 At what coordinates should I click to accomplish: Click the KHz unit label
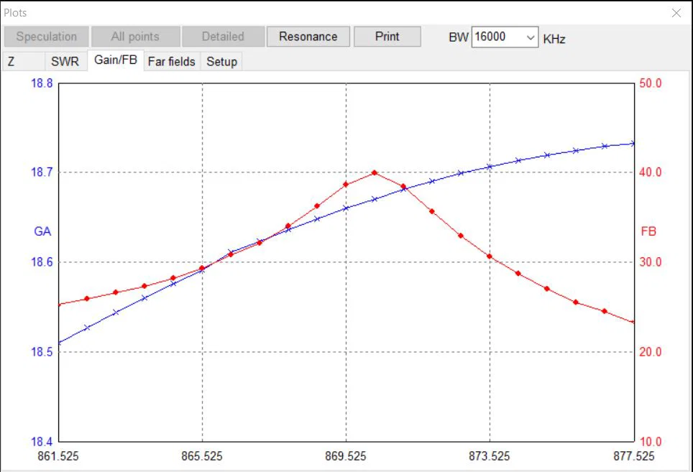click(x=554, y=40)
